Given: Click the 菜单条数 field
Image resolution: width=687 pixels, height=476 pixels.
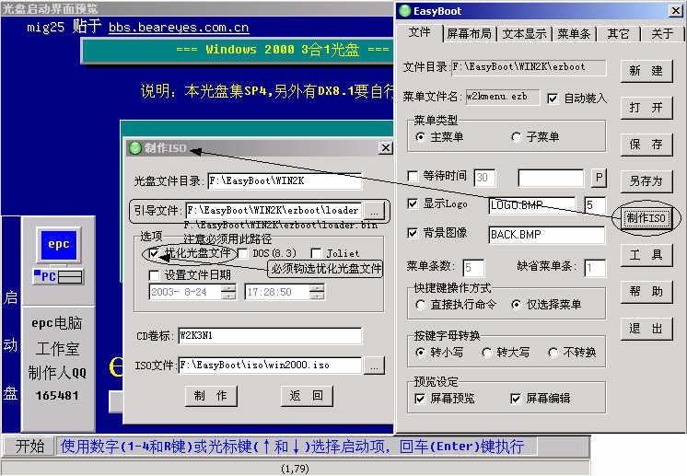Looking at the screenshot, I should (x=473, y=268).
